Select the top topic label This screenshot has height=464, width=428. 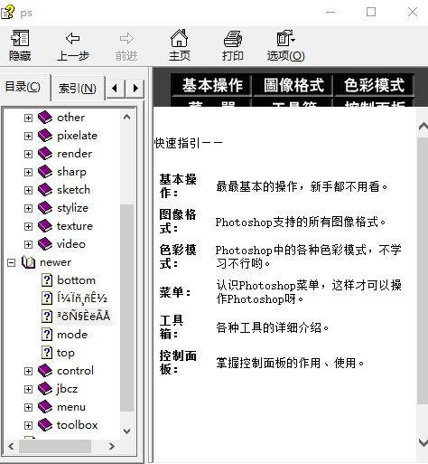coord(66,353)
